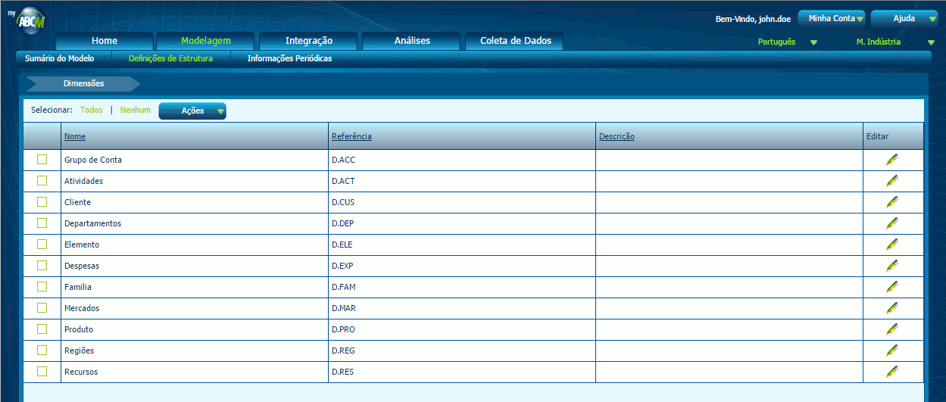Sort by the Descrição column header
This screenshot has height=402, width=946.
pyautogui.click(x=617, y=136)
